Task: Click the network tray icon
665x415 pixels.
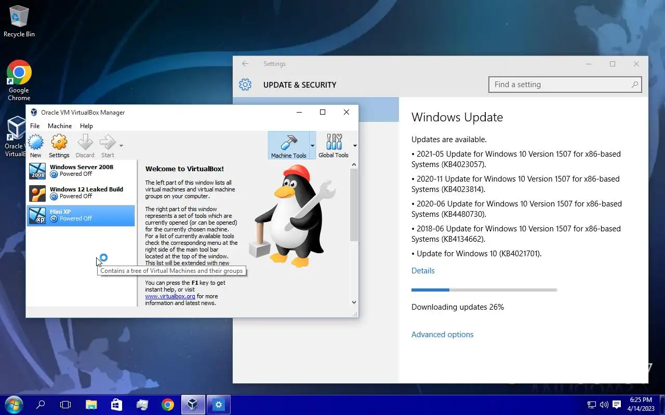Action: point(592,405)
